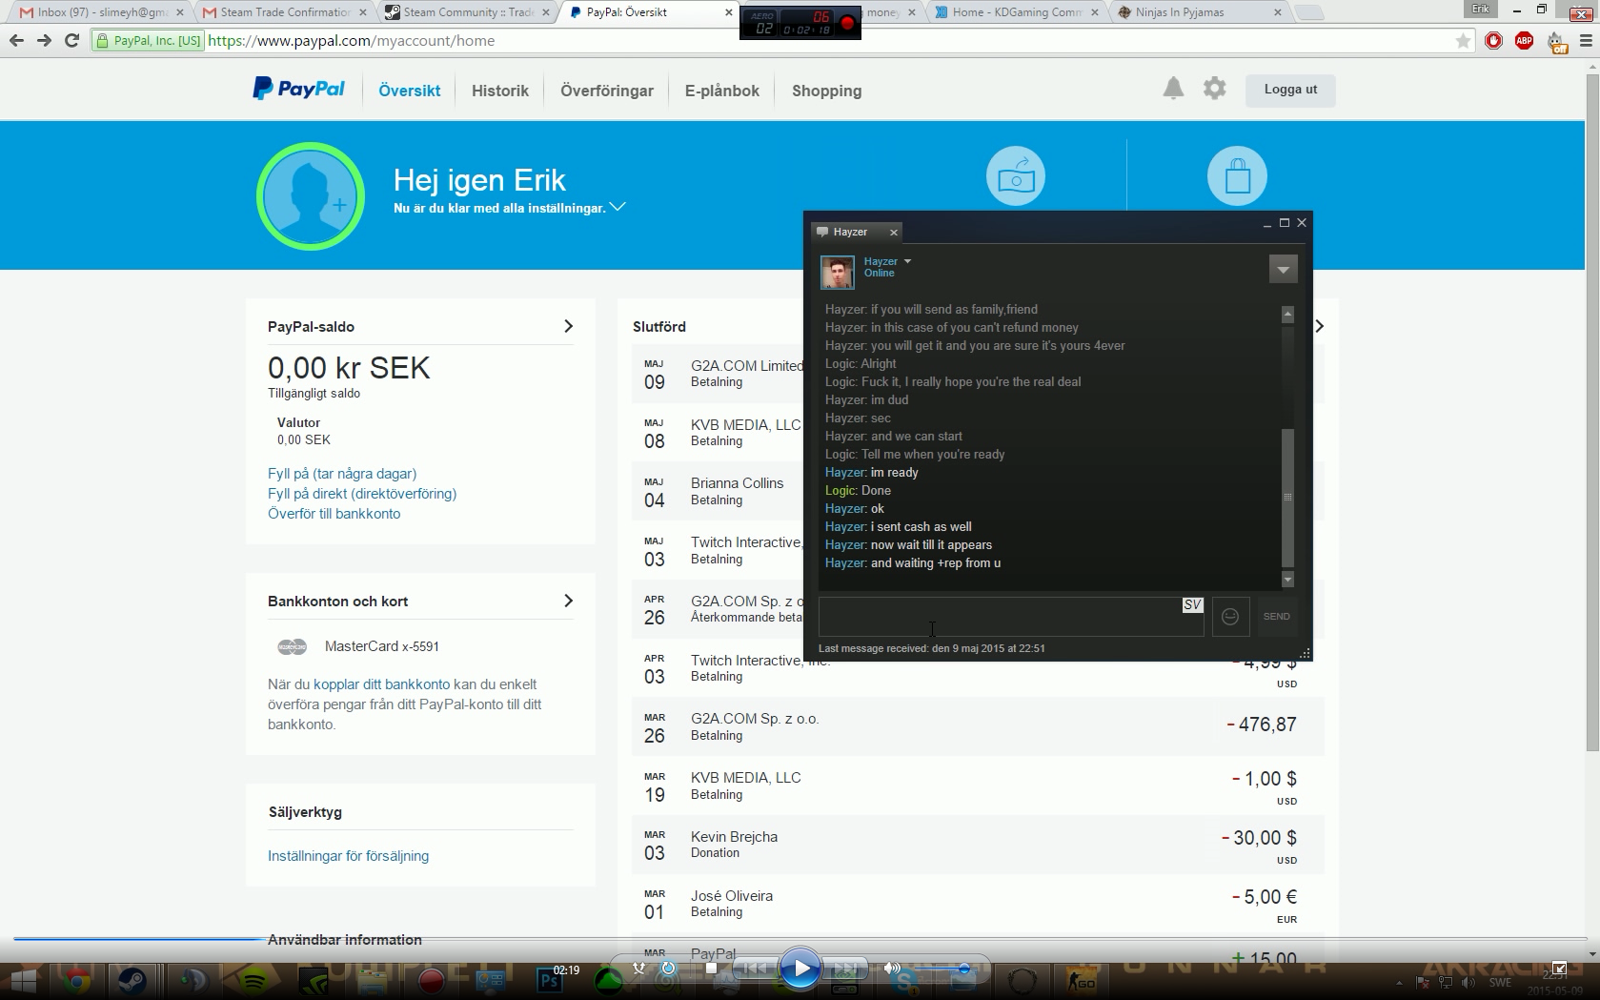This screenshot has width=1600, height=1000.
Task: Expand the Bankkonton och kort arrow
Action: pyautogui.click(x=568, y=601)
